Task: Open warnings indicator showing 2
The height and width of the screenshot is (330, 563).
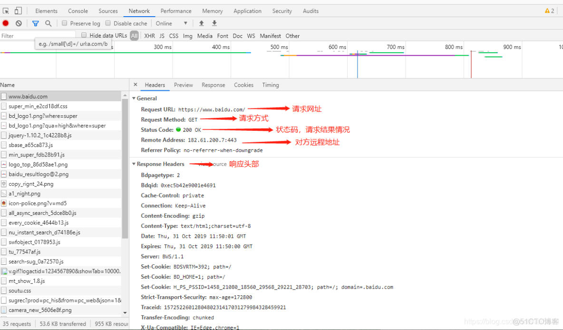Action: pyautogui.click(x=549, y=11)
